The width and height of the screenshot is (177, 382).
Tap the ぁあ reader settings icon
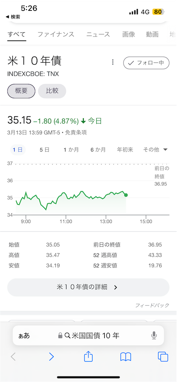click(24, 336)
